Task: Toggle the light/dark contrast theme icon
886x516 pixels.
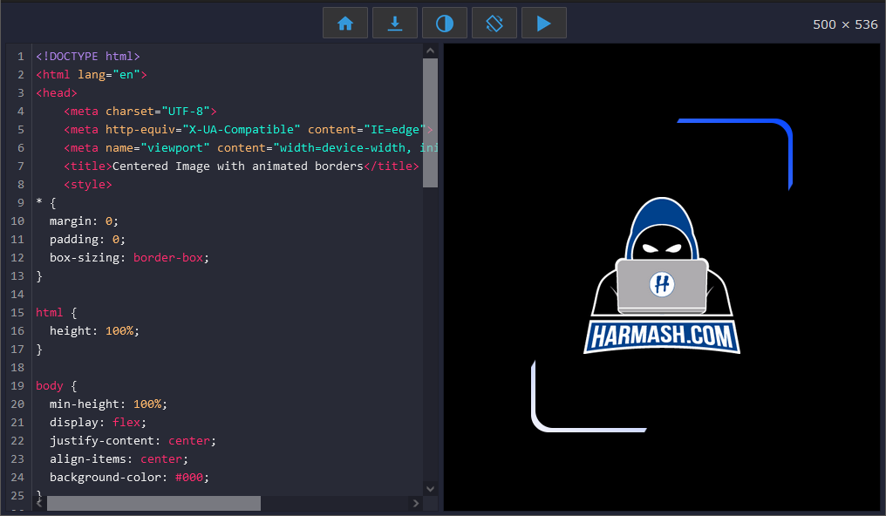Action: pyautogui.click(x=445, y=24)
